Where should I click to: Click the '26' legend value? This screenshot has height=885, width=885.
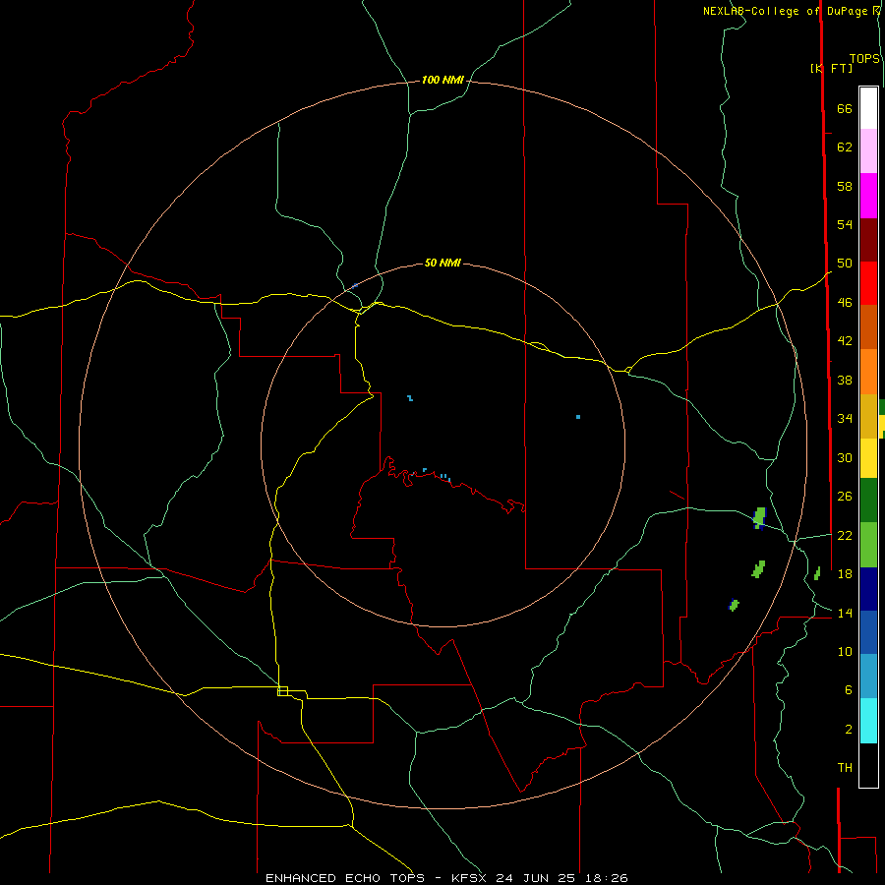(x=845, y=497)
